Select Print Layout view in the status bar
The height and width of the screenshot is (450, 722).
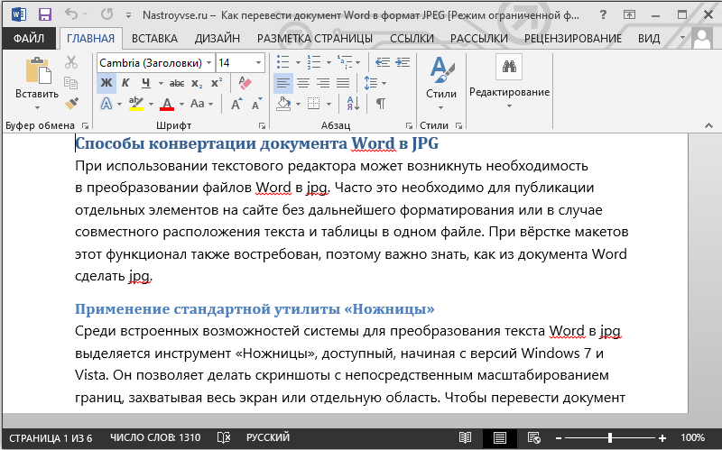(500, 437)
